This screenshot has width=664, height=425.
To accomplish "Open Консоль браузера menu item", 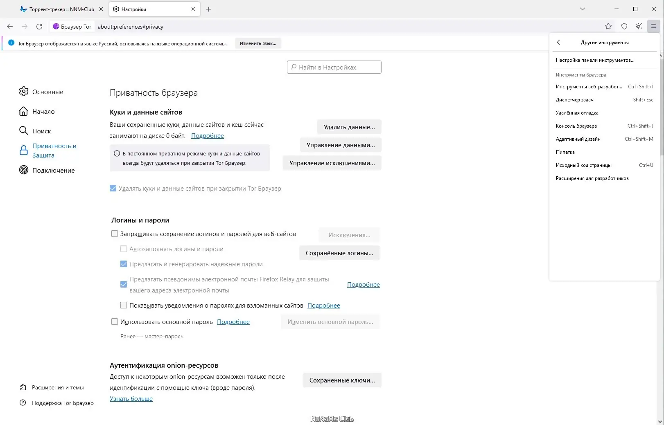I will (x=604, y=126).
